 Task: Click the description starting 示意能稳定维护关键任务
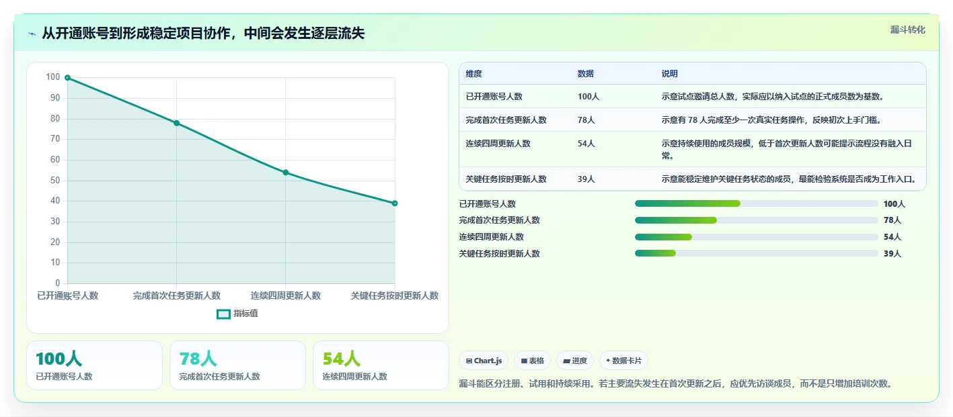789,179
